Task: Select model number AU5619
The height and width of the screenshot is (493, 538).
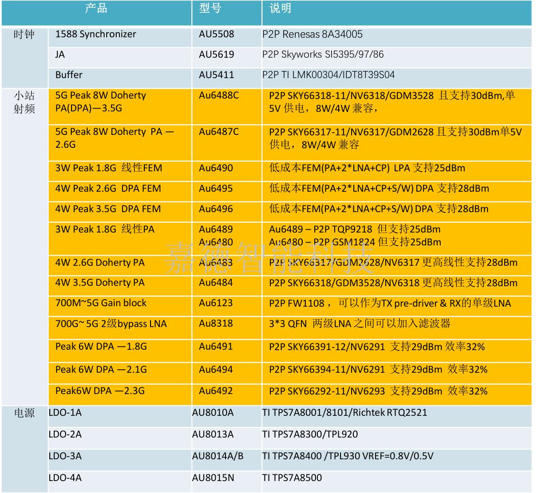Action: tap(216, 55)
